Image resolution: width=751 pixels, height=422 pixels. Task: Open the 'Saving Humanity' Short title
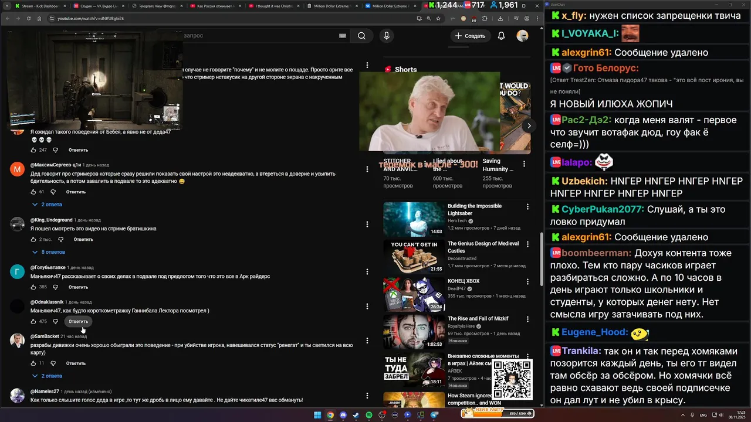(498, 165)
